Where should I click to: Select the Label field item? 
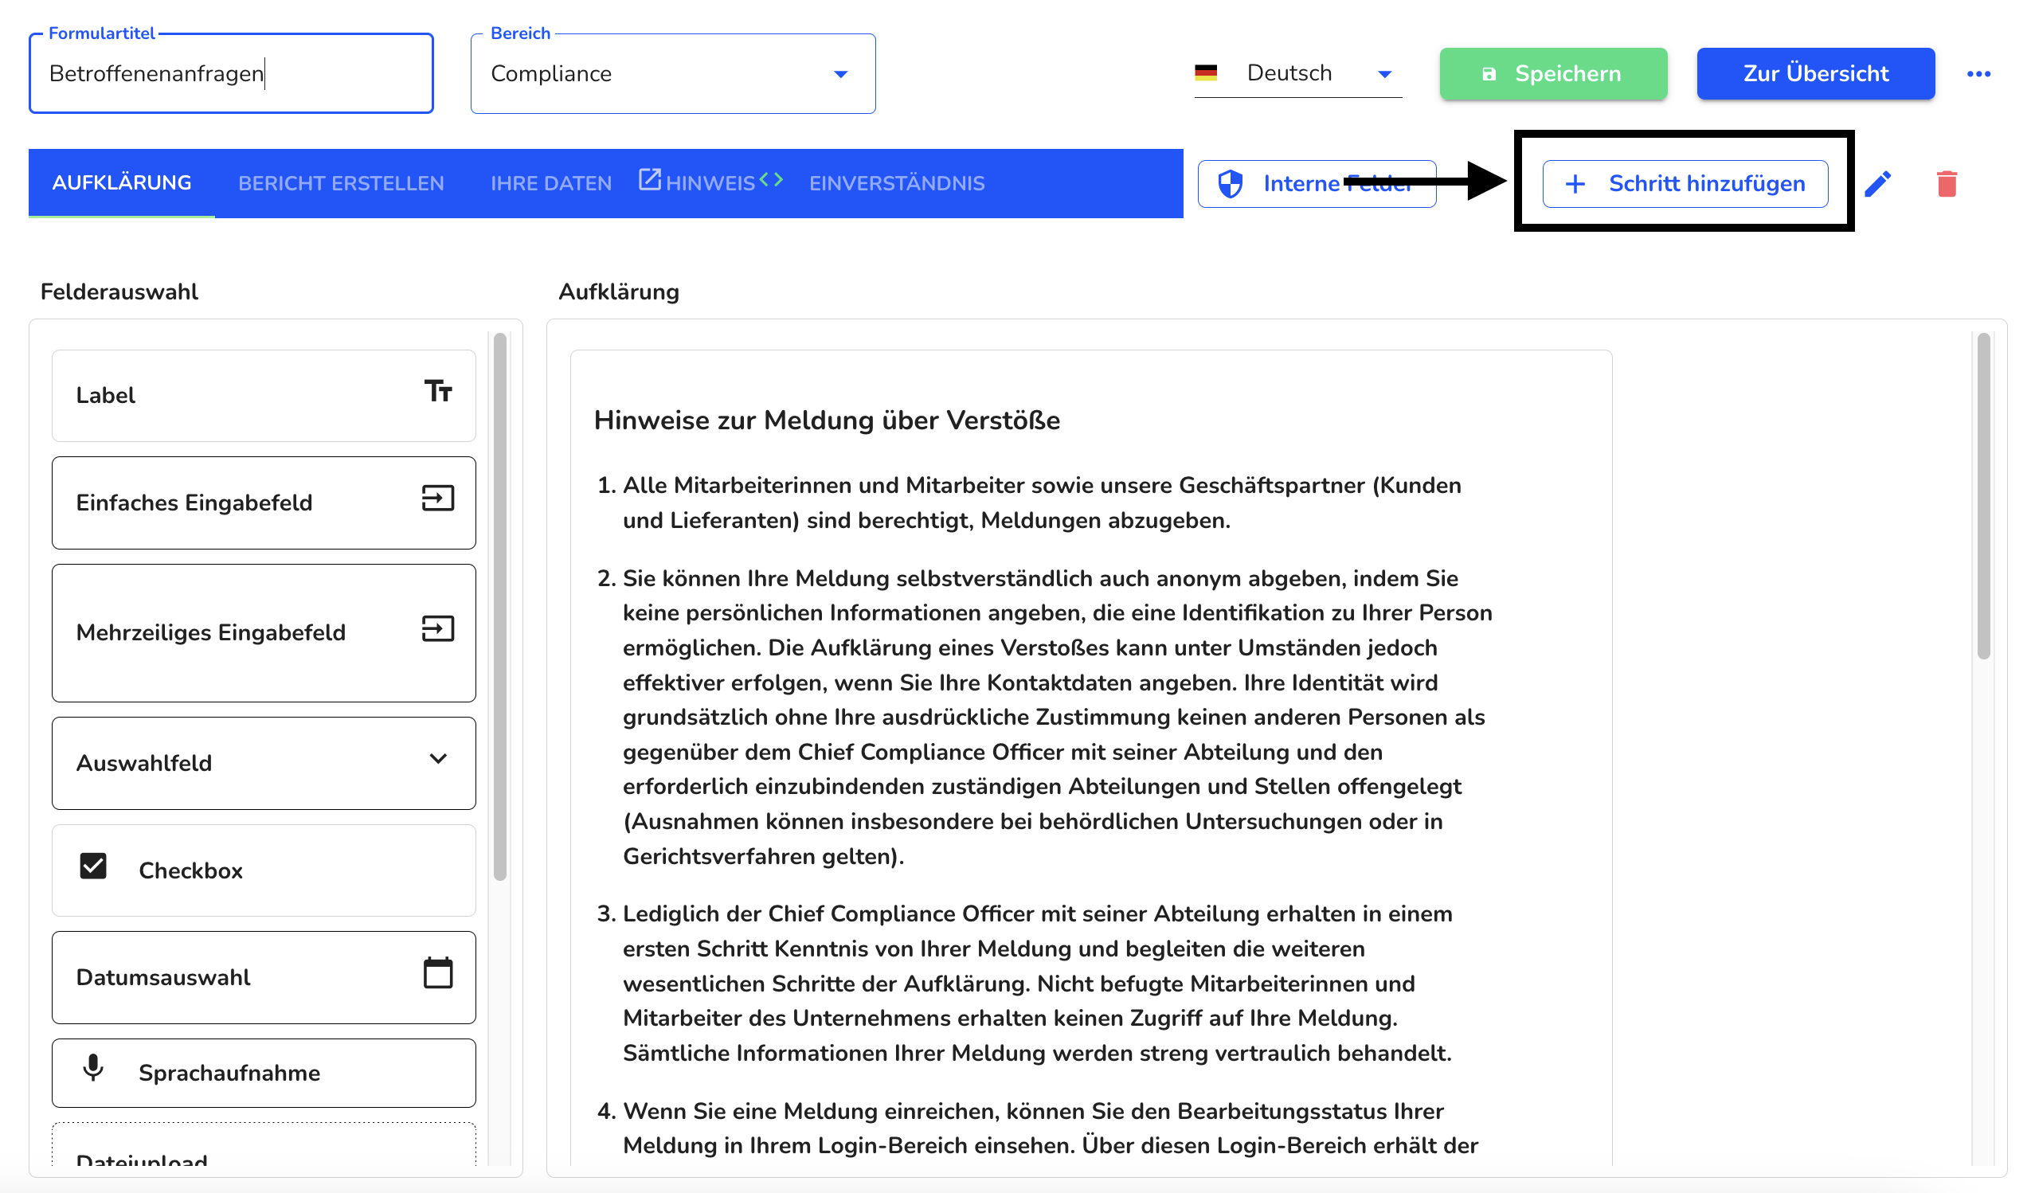point(264,396)
